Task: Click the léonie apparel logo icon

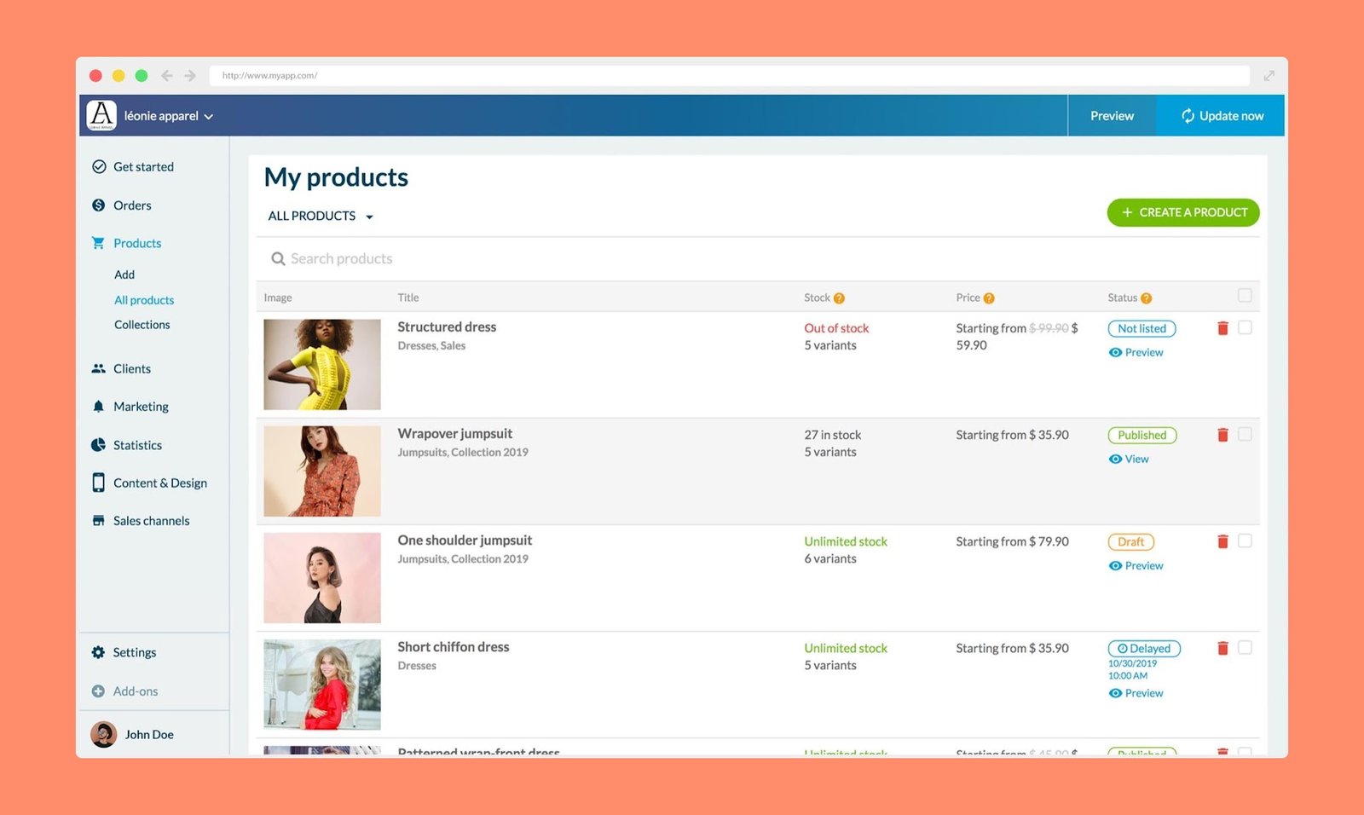Action: tap(101, 115)
